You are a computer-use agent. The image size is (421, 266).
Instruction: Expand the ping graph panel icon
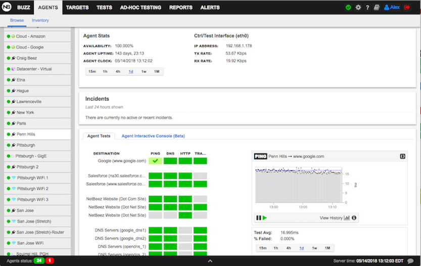point(402,156)
